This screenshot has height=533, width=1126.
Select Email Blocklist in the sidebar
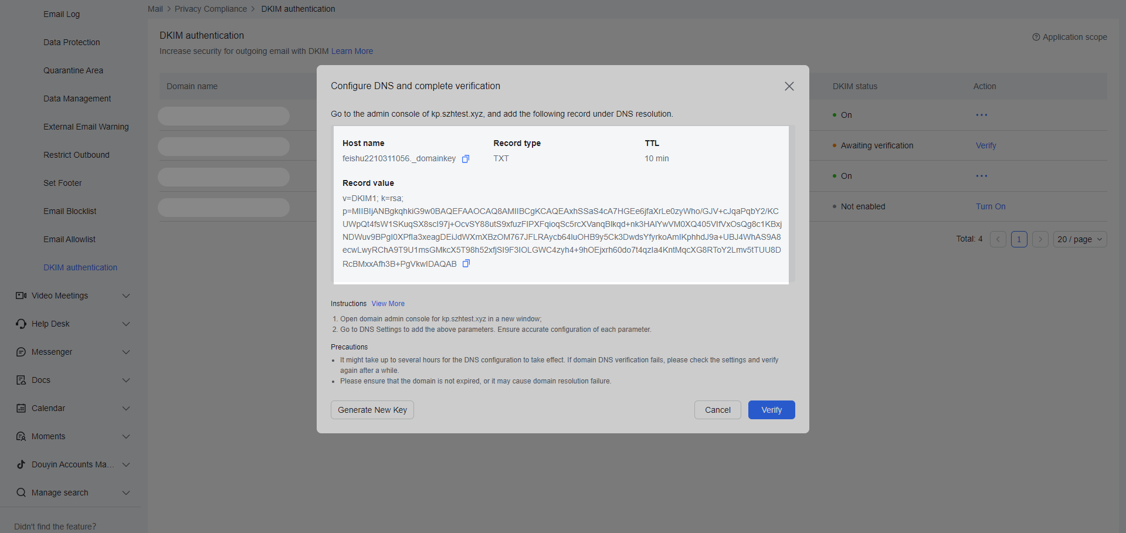pyautogui.click(x=70, y=211)
